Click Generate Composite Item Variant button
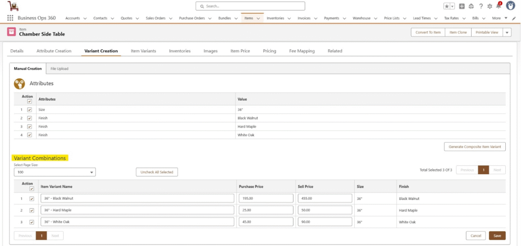This screenshot has height=246, width=521. pos(475,147)
